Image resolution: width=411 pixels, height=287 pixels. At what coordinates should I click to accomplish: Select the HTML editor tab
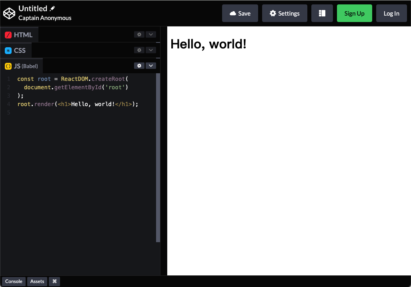[19, 34]
